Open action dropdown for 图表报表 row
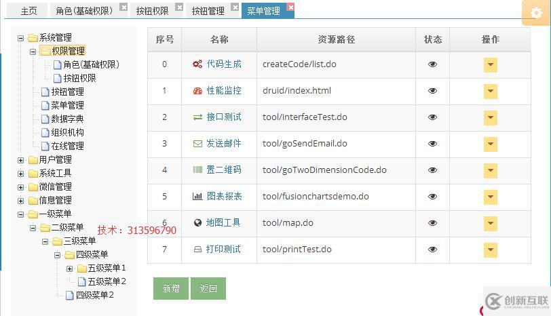The height and width of the screenshot is (316, 551). pyautogui.click(x=490, y=197)
